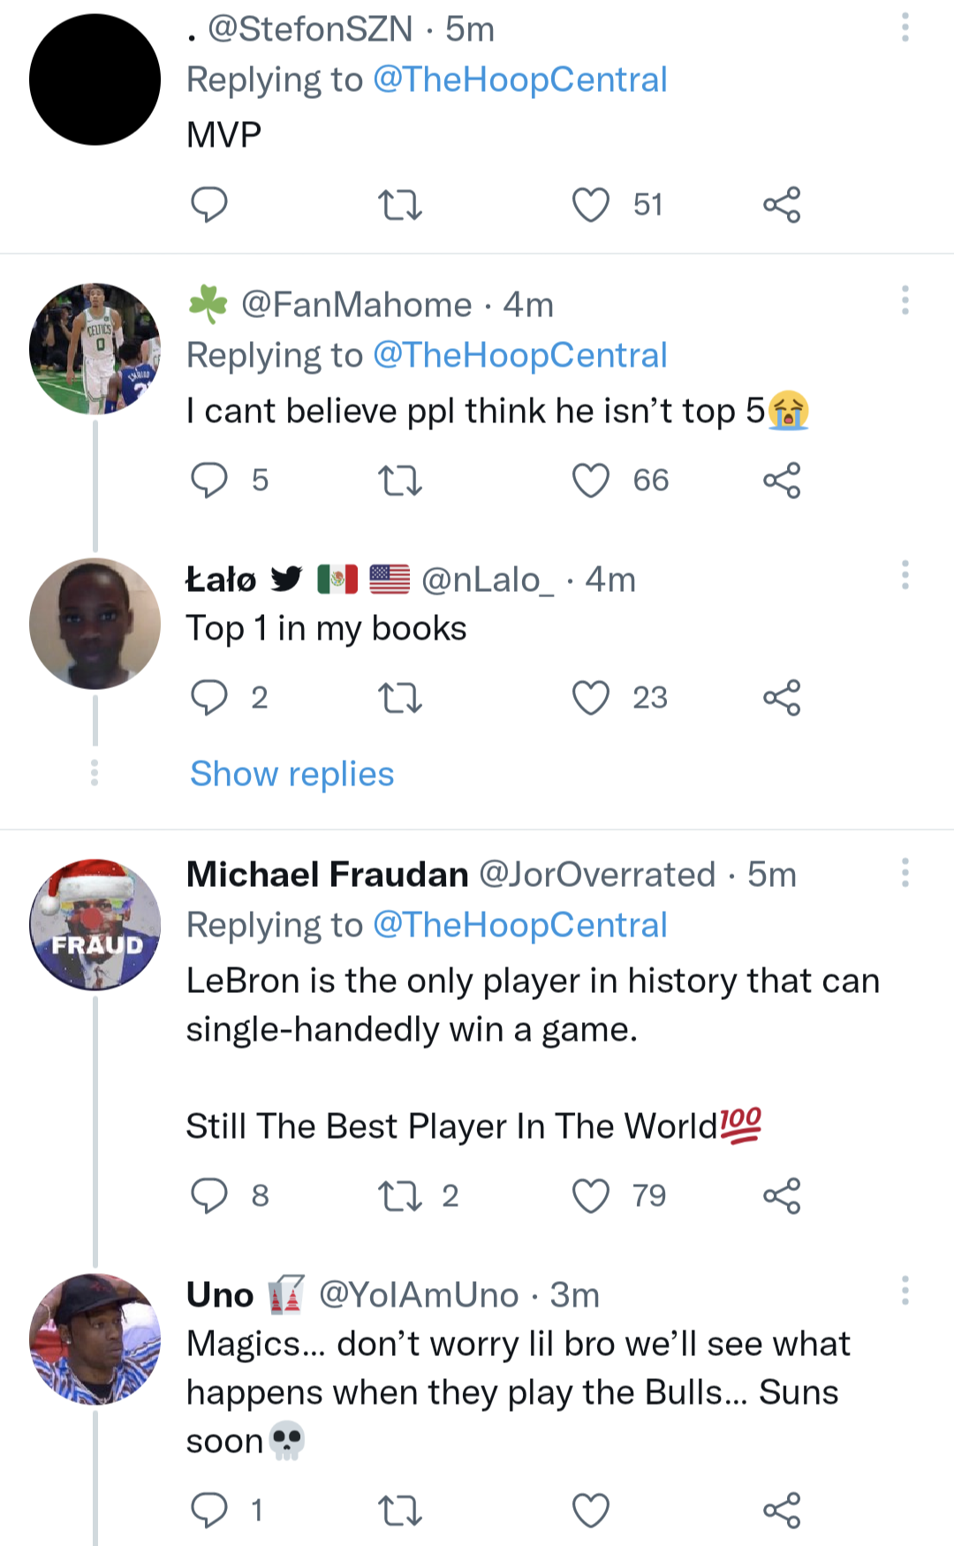Retweet the "MVP" reply
Viewport: 954px width, 1546px height.
click(400, 205)
